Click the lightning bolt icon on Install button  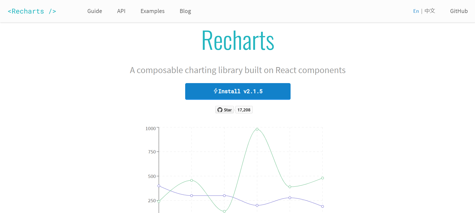216,91
